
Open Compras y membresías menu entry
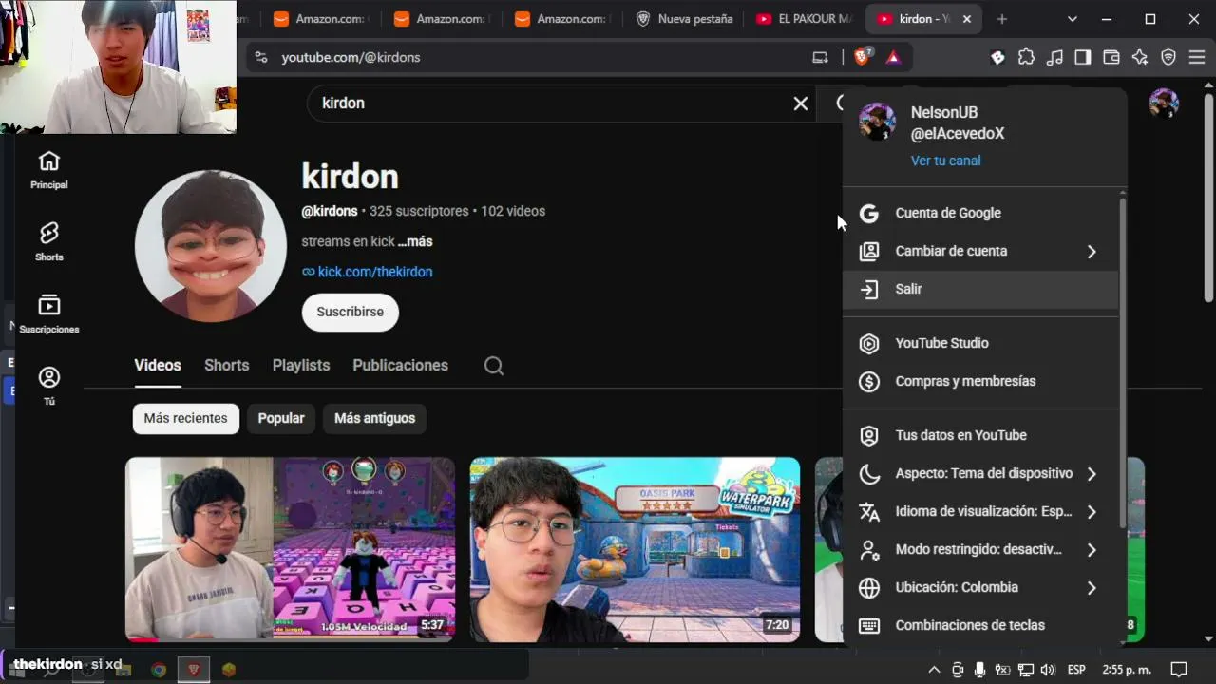point(979,381)
